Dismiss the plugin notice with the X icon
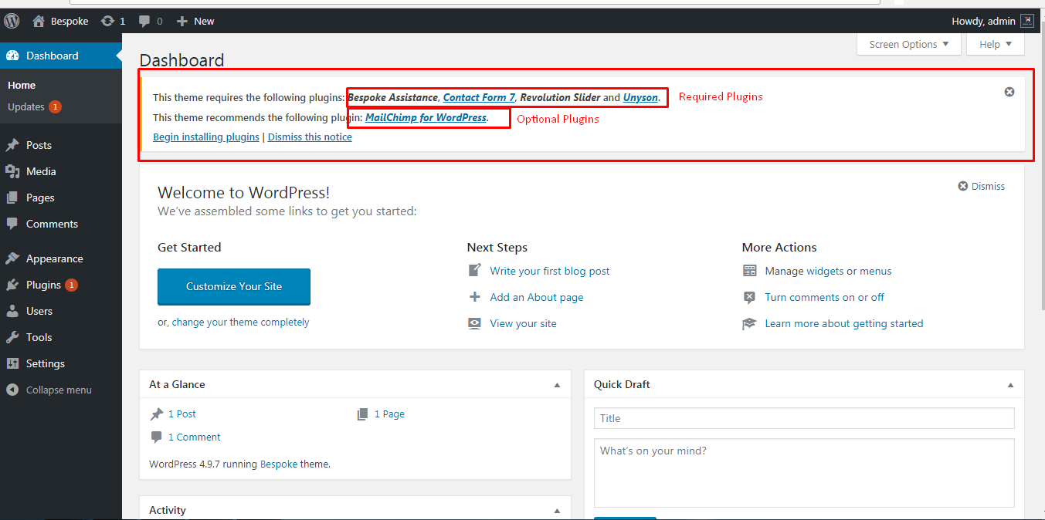Viewport: 1045px width, 520px height. 1009,92
